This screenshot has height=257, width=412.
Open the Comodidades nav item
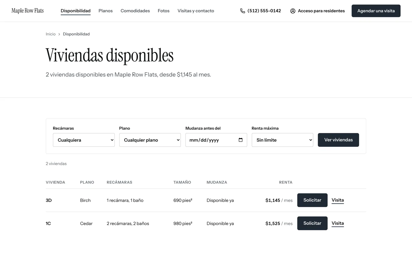(x=135, y=11)
